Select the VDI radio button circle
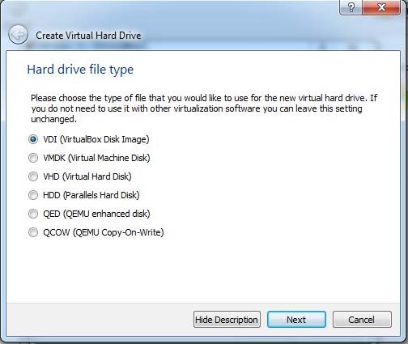Viewport: 408px width, 344px height. [x=33, y=139]
